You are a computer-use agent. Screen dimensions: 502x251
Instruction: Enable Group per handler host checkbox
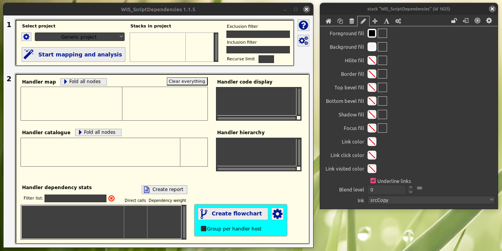click(x=204, y=229)
